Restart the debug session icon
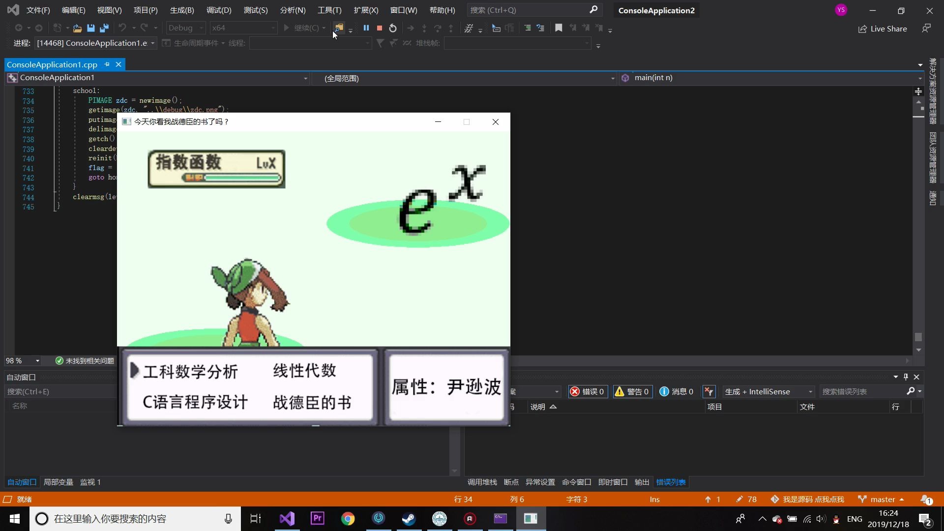This screenshot has width=944, height=531. click(392, 28)
